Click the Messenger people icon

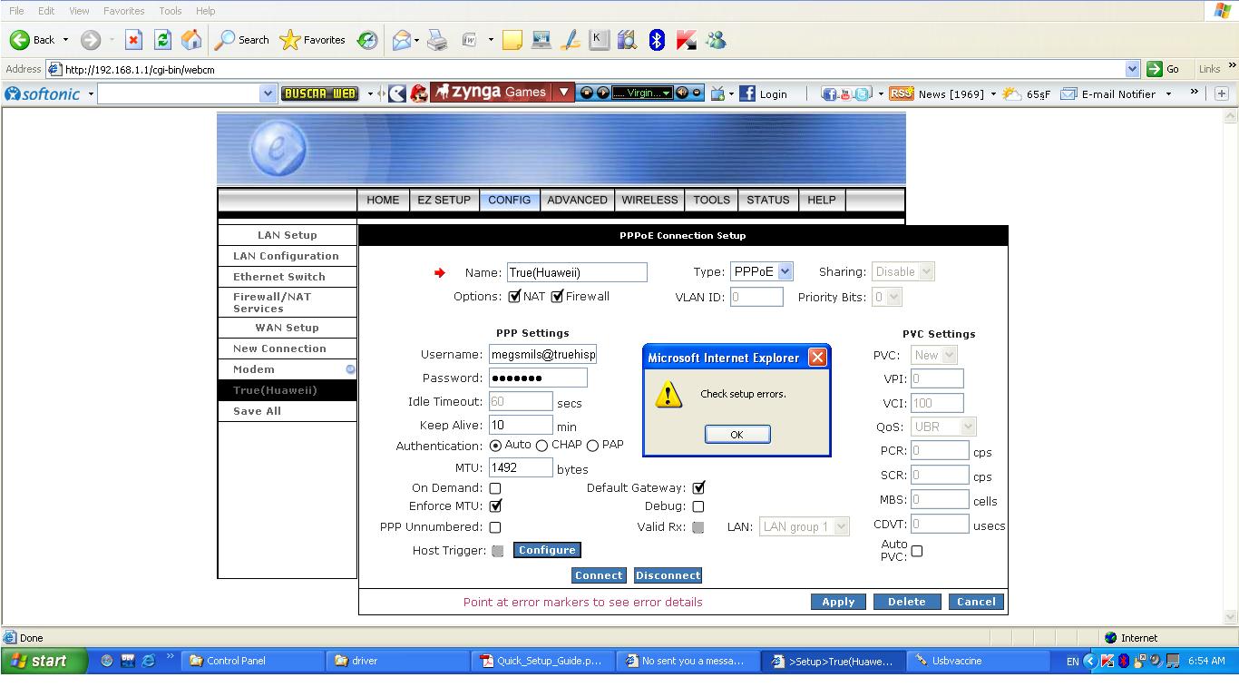click(x=716, y=40)
